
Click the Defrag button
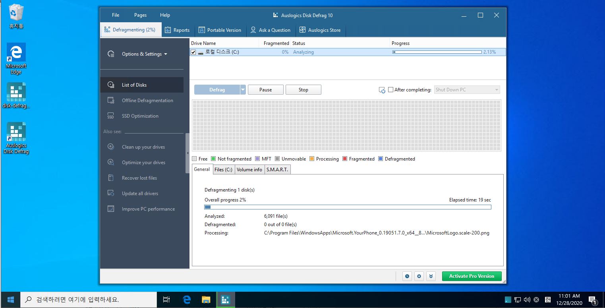point(217,90)
